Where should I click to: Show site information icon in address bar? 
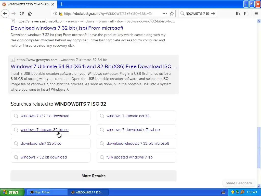pyautogui.click(x=55, y=14)
